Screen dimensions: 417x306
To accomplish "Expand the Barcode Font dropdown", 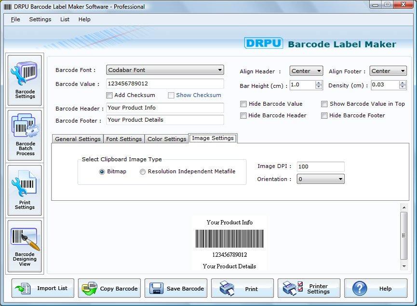I will [220, 70].
